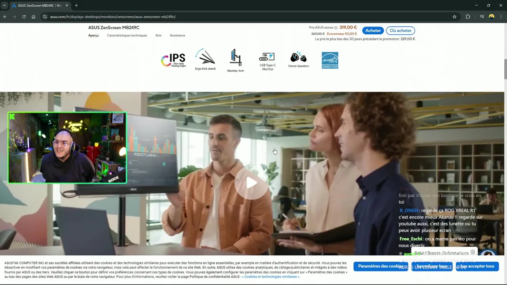The image size is (507, 285).
Task: Click the Free_Eschi chat username
Action: coord(411,239)
